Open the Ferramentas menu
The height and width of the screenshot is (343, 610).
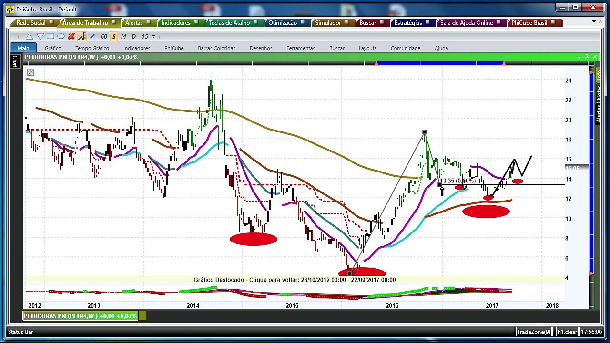(x=301, y=48)
